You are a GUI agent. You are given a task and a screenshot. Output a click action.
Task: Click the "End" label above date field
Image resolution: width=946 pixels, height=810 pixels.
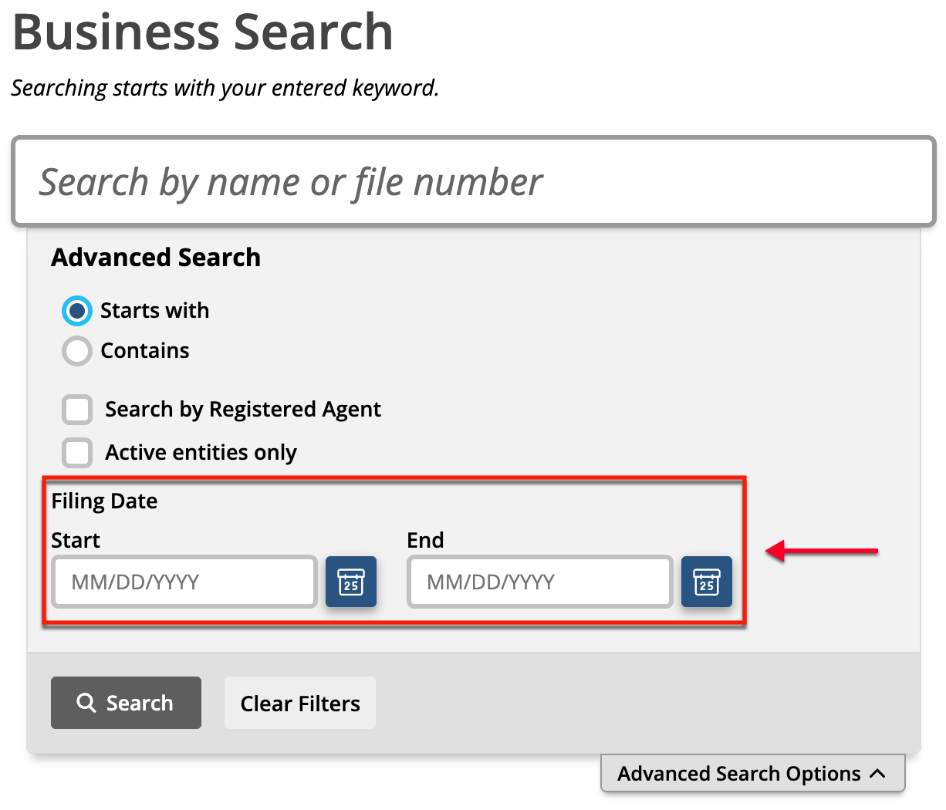click(425, 540)
